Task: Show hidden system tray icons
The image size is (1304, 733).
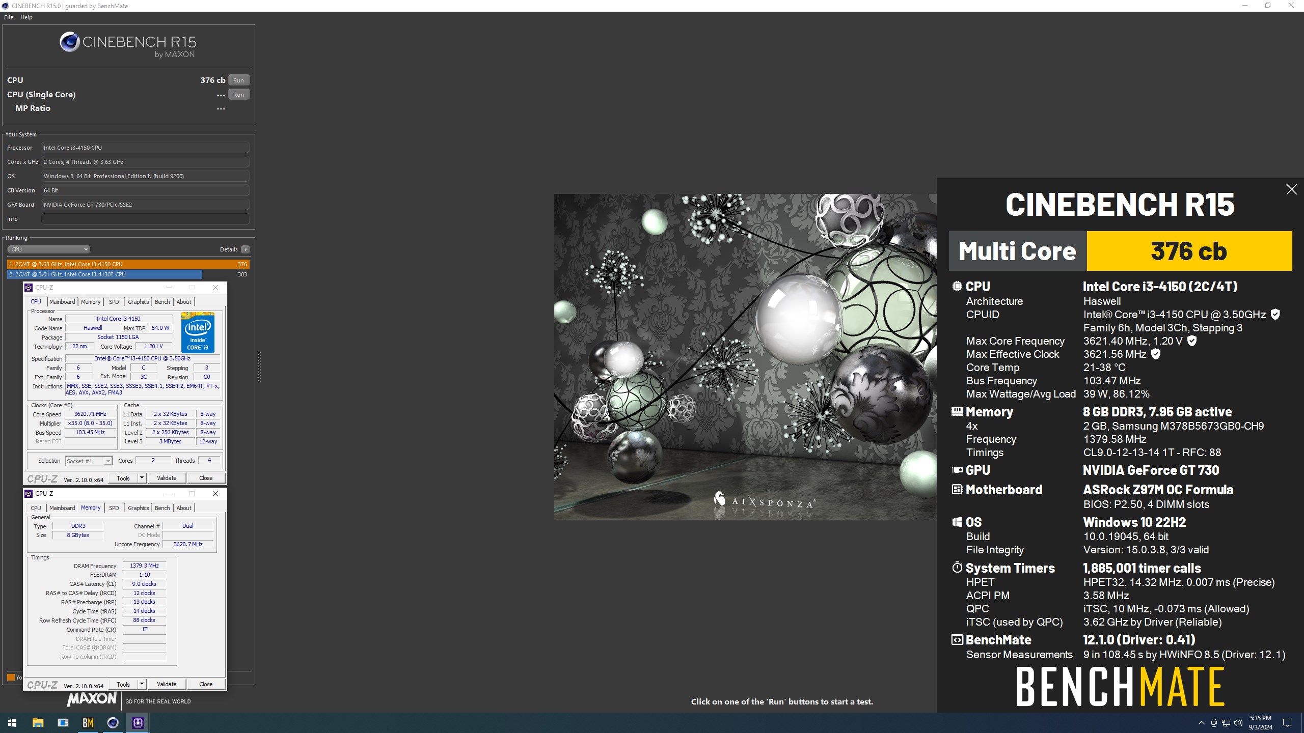Action: click(1202, 723)
